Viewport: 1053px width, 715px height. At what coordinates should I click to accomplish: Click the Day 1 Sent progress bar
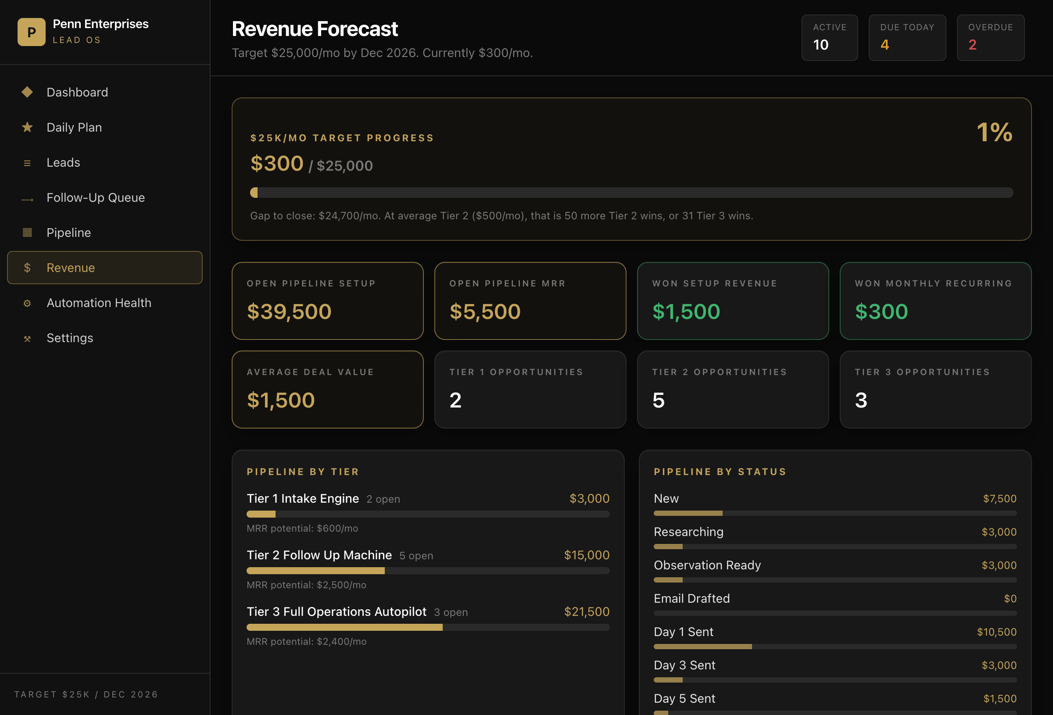point(835,647)
